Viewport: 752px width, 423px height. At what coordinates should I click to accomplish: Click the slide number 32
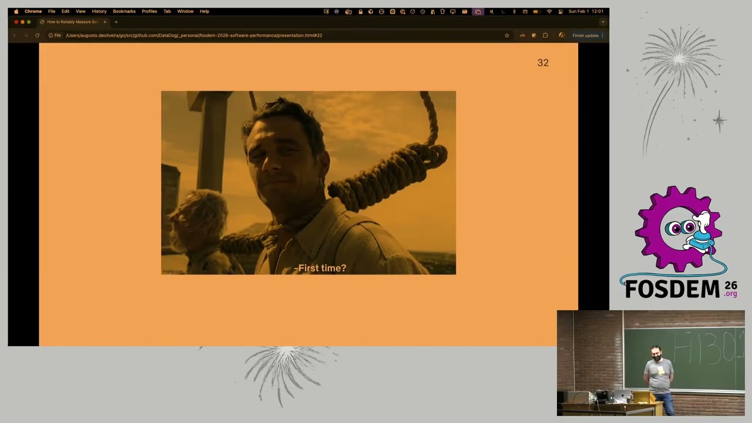(x=543, y=63)
